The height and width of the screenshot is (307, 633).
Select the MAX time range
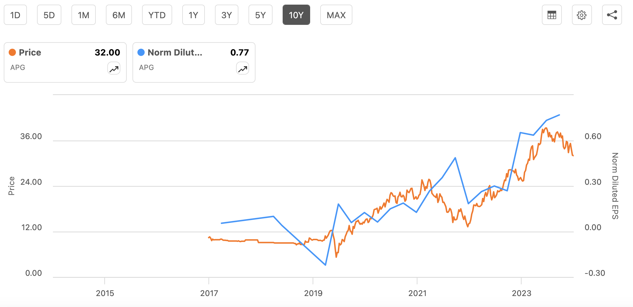[x=336, y=15]
